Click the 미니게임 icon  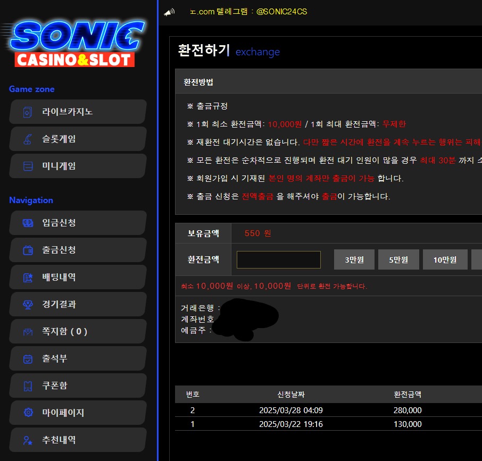pyautogui.click(x=28, y=166)
